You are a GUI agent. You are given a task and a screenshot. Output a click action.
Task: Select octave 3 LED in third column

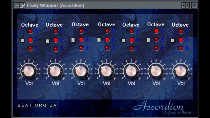(81, 48)
